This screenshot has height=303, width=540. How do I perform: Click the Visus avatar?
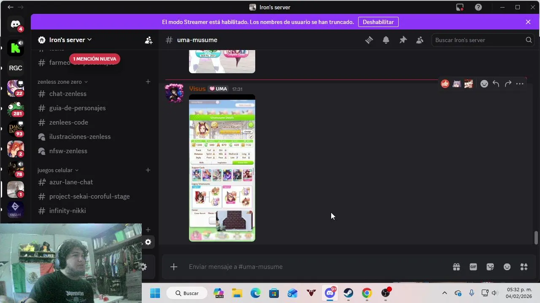point(174,93)
